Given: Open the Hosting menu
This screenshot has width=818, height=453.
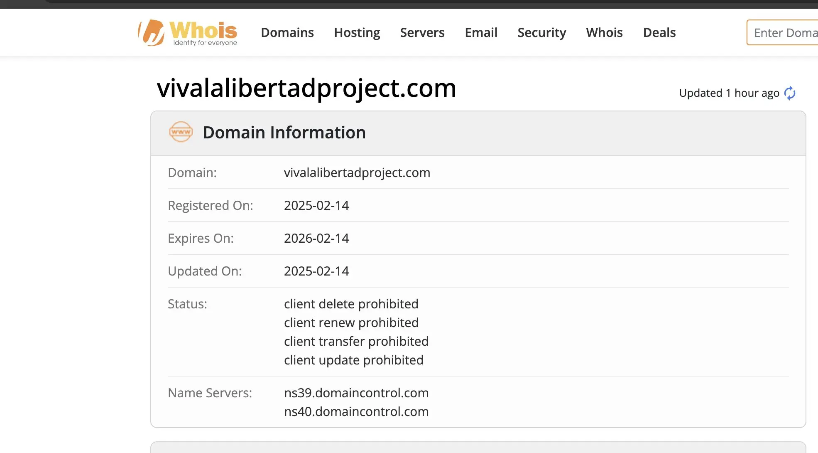Looking at the screenshot, I should coord(357,32).
